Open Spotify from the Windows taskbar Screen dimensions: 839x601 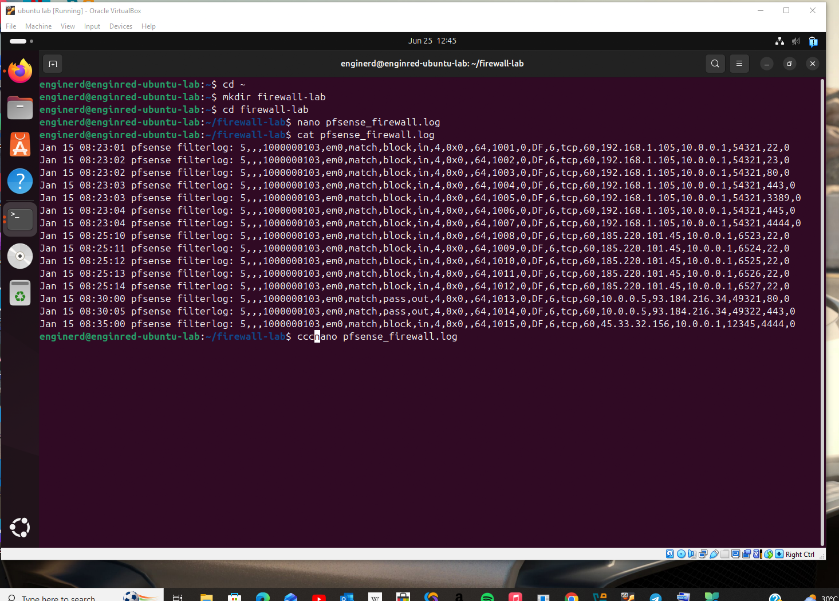[x=487, y=597]
